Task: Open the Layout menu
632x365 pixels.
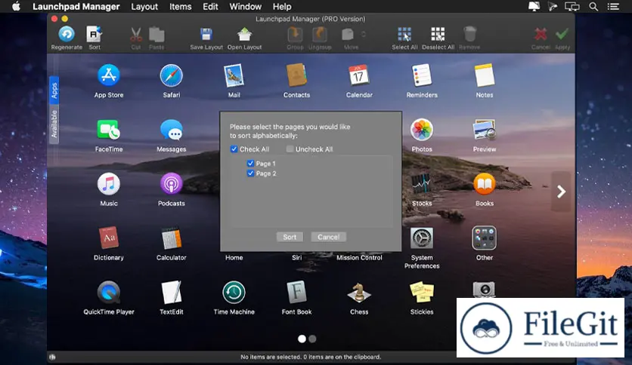Action: (x=144, y=7)
